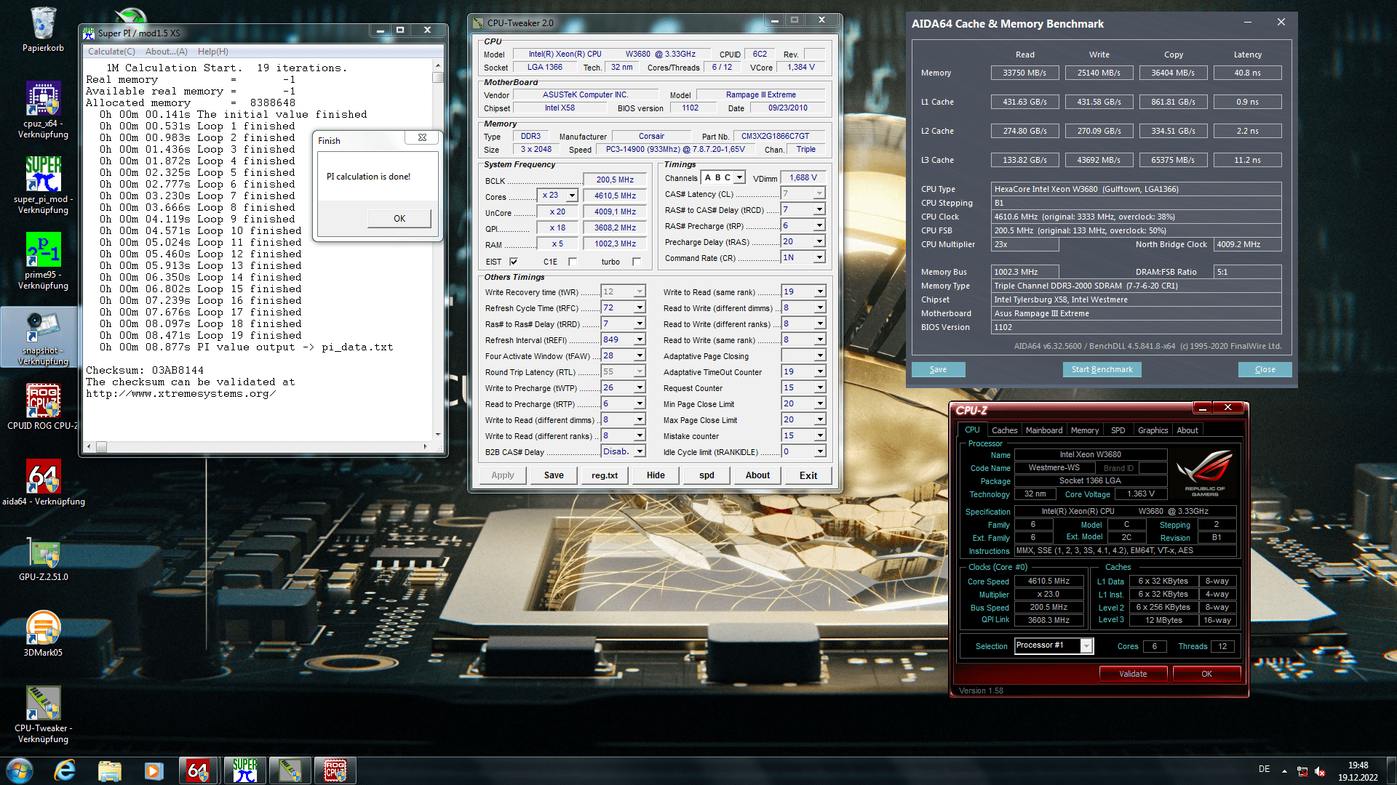Click the Validate button in CPU-Z
This screenshot has height=785, width=1397.
coord(1133,674)
